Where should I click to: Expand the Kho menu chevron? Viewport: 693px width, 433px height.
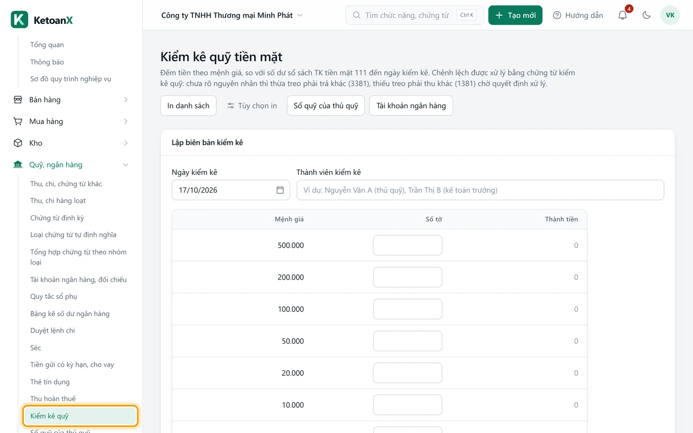point(126,143)
